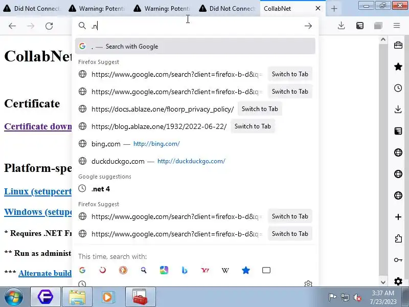The width and height of the screenshot is (409, 307).
Task: Switch to the second Warning: Potential tab
Action: (x=162, y=8)
